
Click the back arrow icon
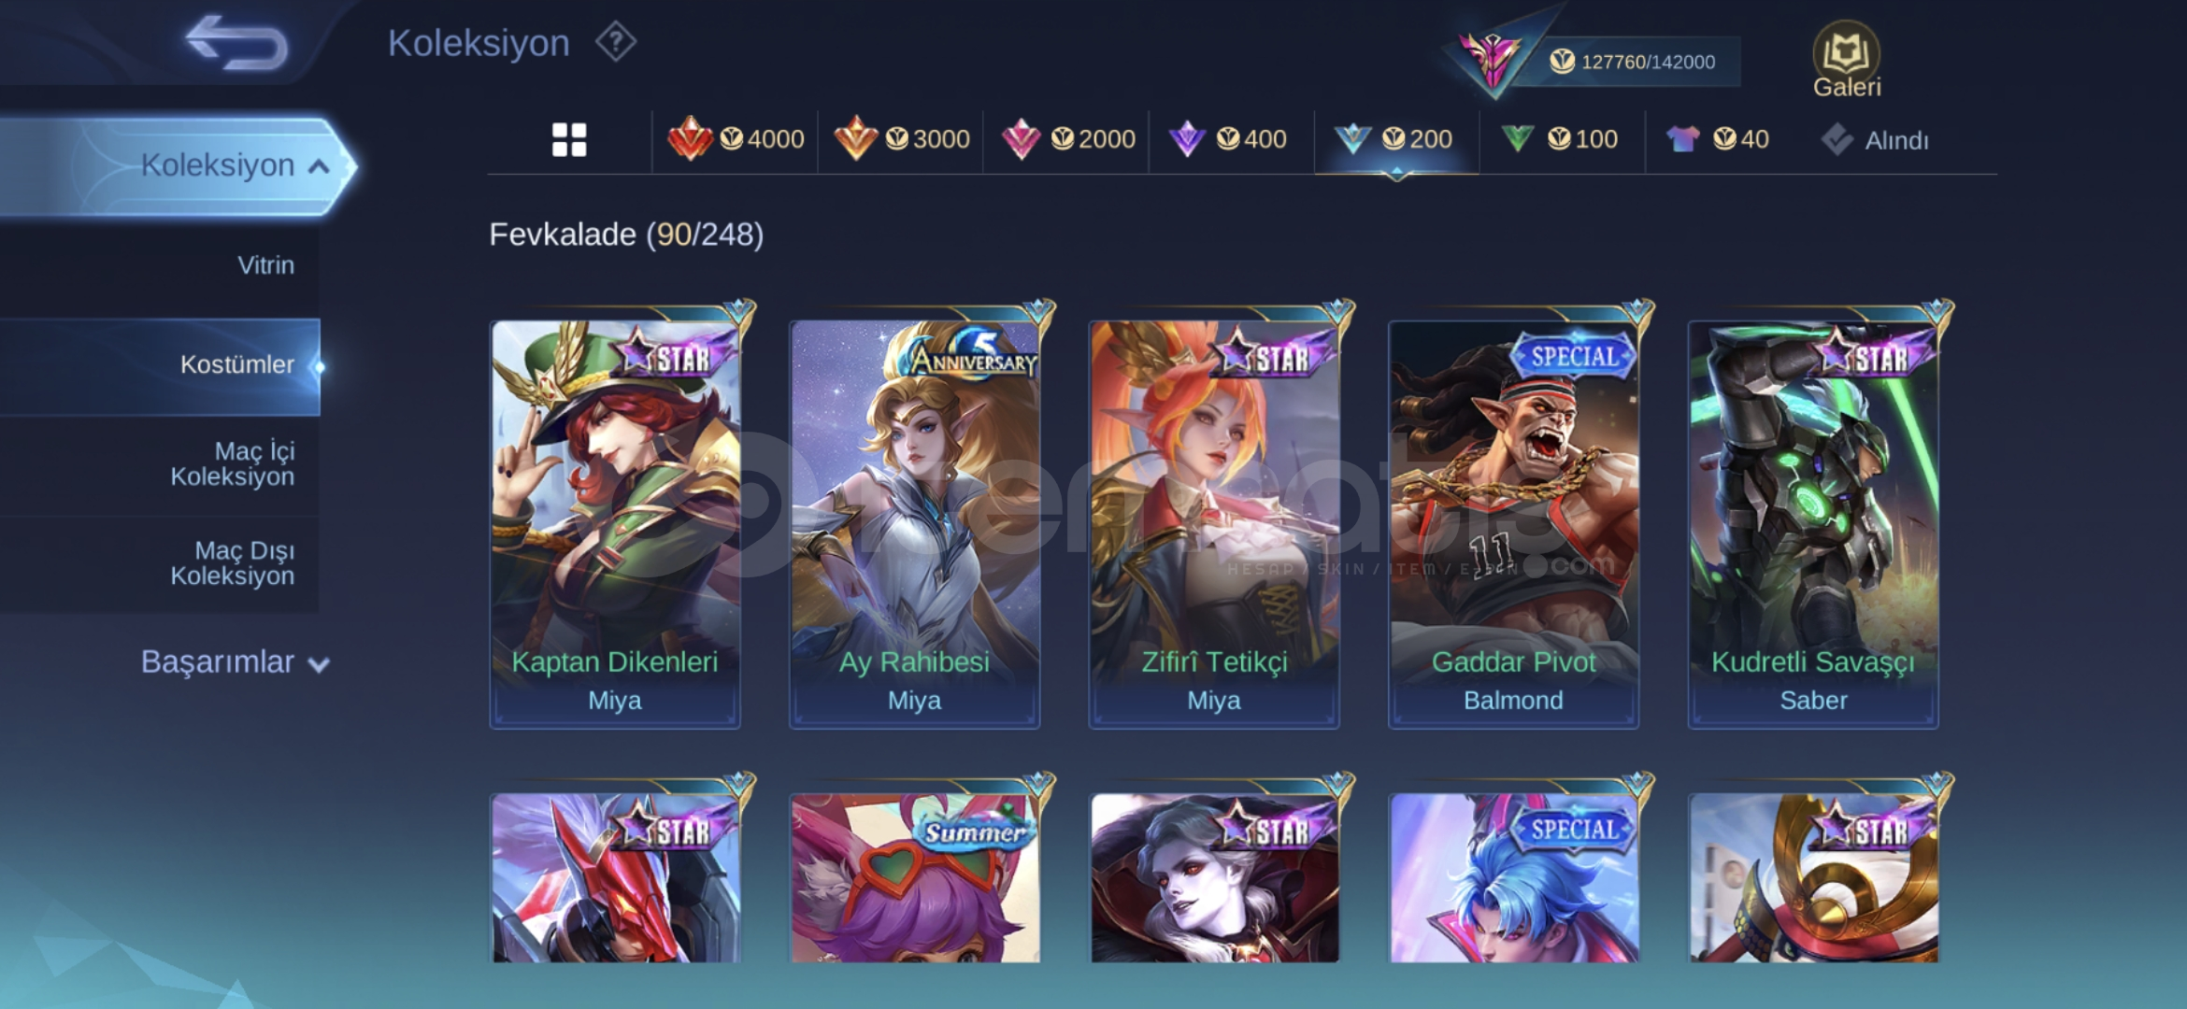[x=236, y=43]
